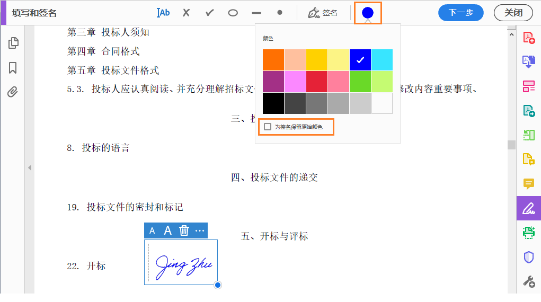Pick the red color swatch
541x302 pixels.
click(317, 82)
